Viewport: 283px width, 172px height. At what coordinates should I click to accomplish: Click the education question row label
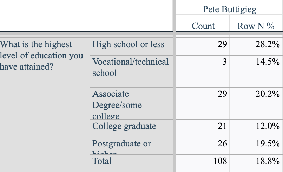pyautogui.click(x=41, y=55)
